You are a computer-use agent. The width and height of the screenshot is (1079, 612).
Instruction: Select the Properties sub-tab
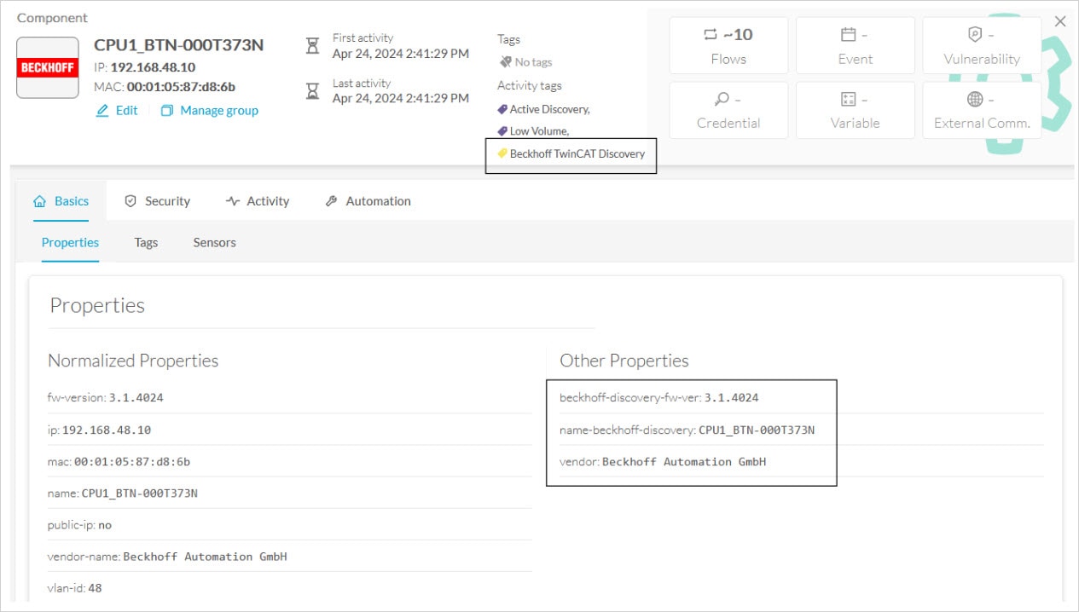(70, 242)
